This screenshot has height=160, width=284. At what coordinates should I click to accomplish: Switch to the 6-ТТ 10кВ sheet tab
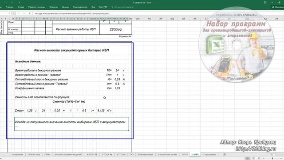121,155
